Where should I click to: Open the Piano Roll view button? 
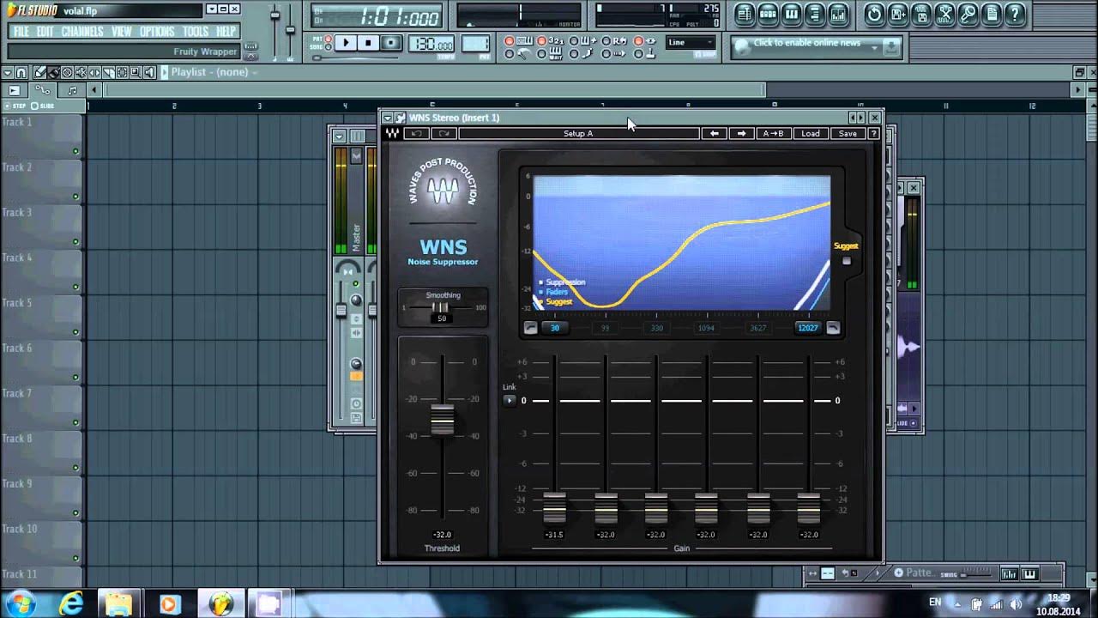pyautogui.click(x=792, y=14)
